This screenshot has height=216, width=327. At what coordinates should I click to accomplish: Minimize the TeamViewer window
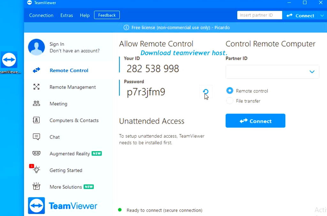pos(289,3)
